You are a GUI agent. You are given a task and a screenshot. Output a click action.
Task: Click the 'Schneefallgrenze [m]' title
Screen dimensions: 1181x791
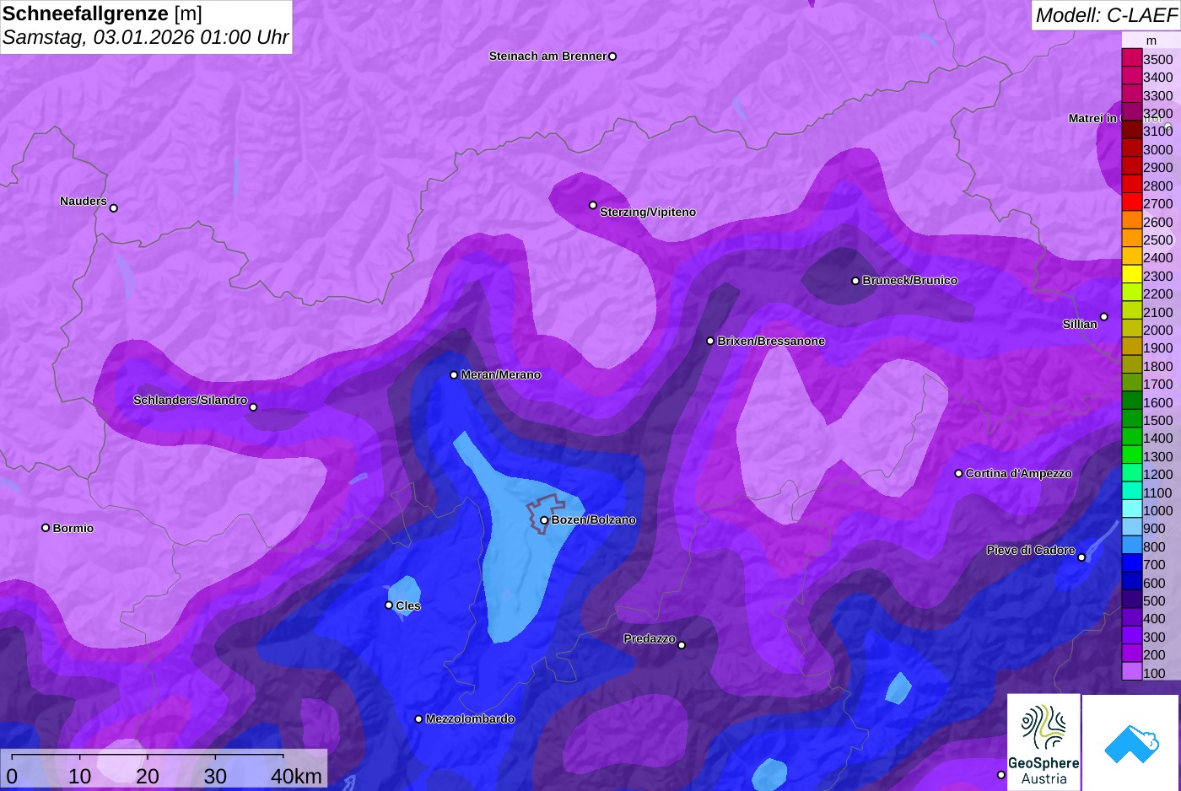pos(102,13)
